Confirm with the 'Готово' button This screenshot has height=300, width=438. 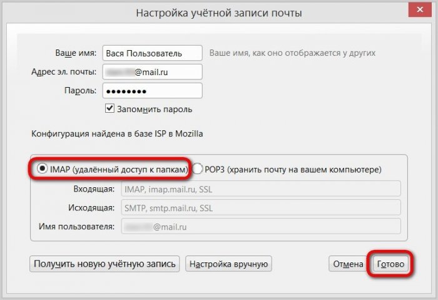pos(390,264)
